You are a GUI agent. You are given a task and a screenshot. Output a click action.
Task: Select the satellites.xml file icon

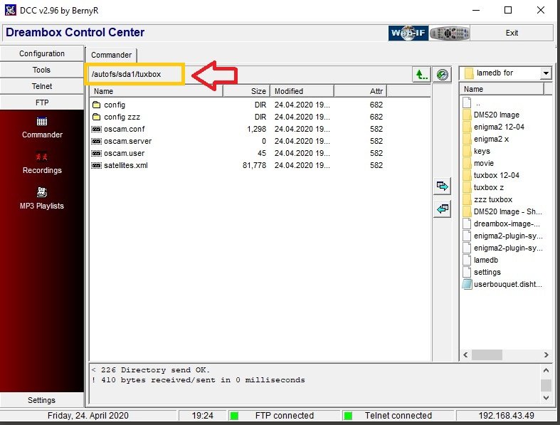point(97,165)
